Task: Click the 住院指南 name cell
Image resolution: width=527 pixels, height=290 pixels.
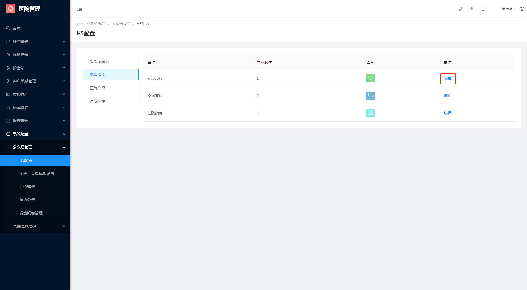Action: pos(155,113)
